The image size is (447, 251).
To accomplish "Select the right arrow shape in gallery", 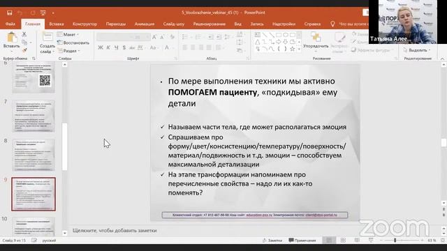I will coord(279,42).
